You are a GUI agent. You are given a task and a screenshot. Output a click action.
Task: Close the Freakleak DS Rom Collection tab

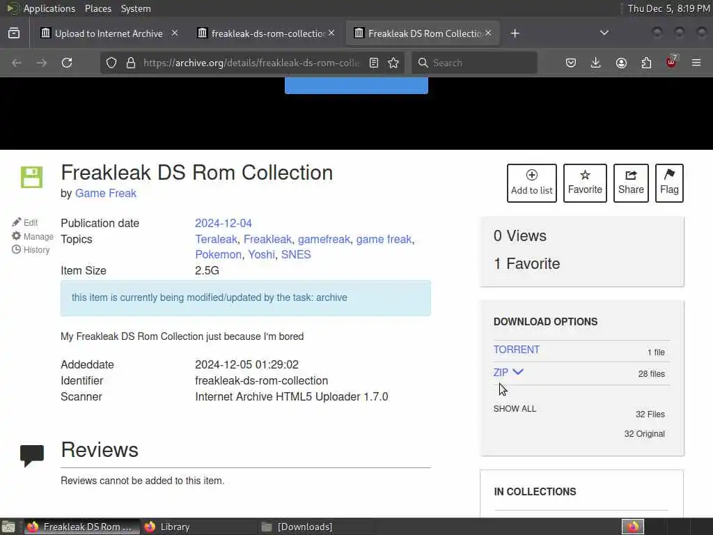[x=488, y=33]
